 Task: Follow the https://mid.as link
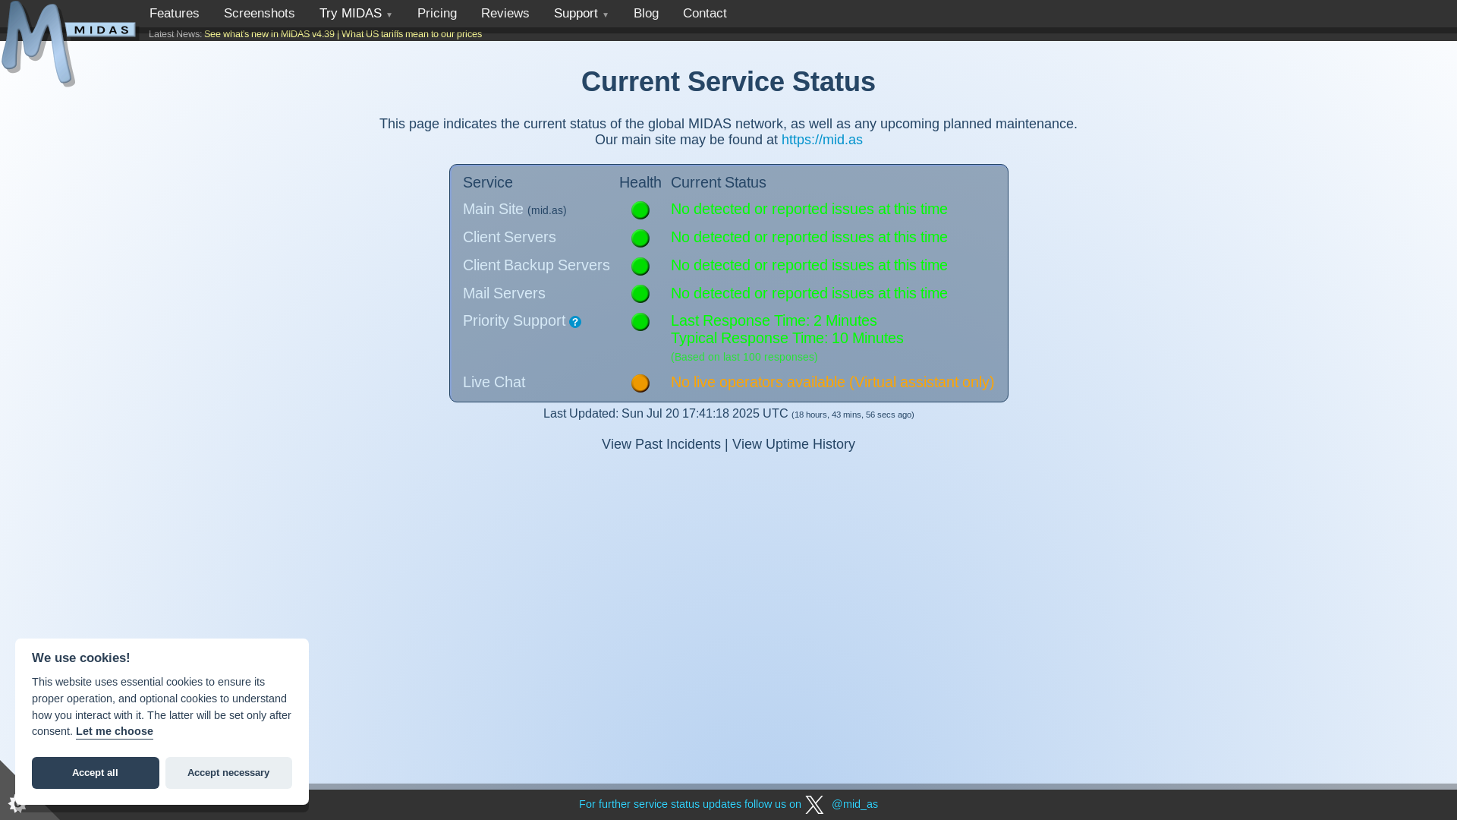822,140
